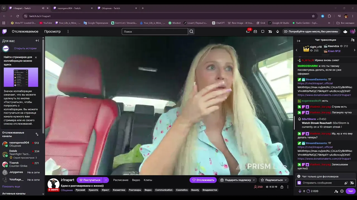This screenshot has width=357, height=200.
Task: Open the sort icon for followed channels
Action: click(37, 134)
